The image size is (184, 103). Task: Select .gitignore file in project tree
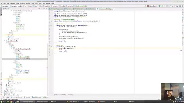10,85
